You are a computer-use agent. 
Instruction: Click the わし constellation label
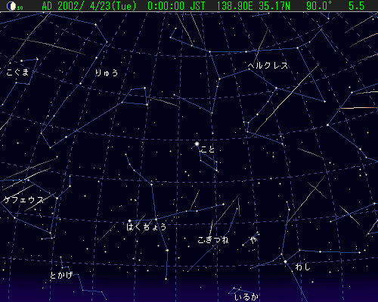pos(302,267)
